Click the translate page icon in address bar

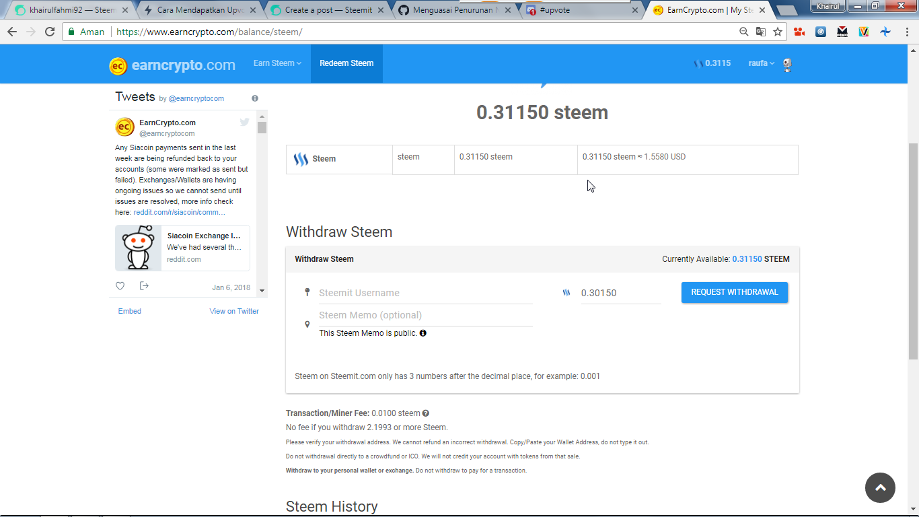tap(761, 32)
